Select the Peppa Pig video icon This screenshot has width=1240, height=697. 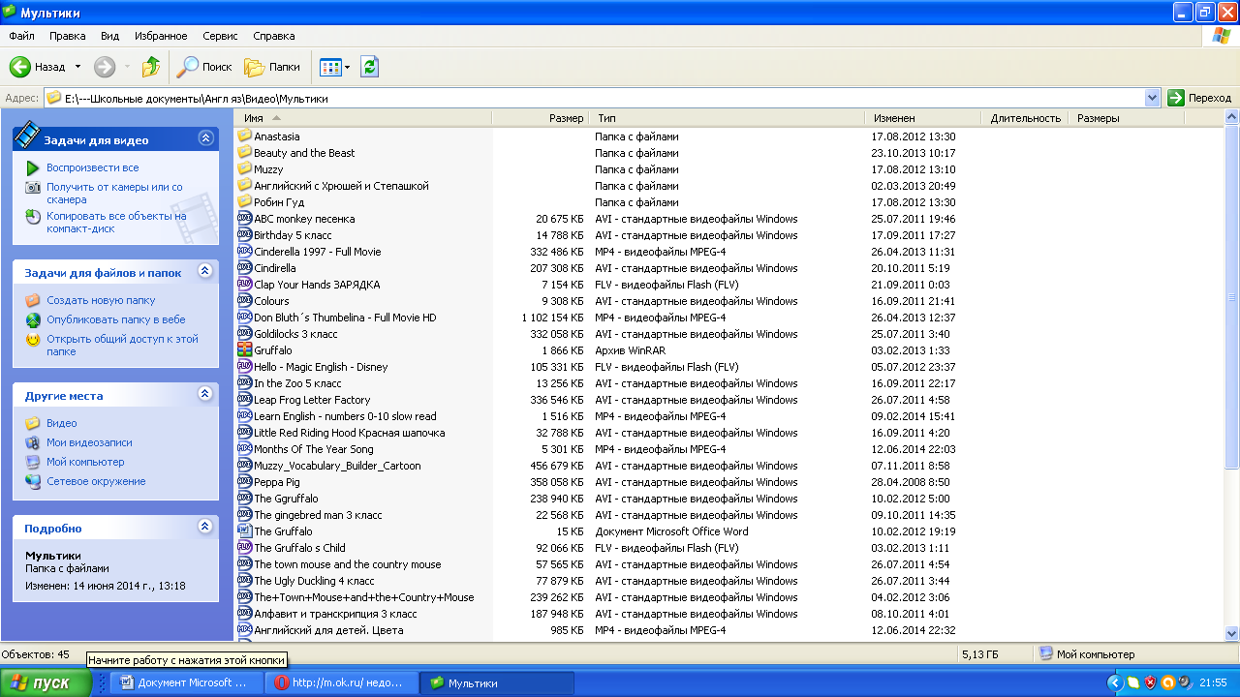[x=244, y=482]
